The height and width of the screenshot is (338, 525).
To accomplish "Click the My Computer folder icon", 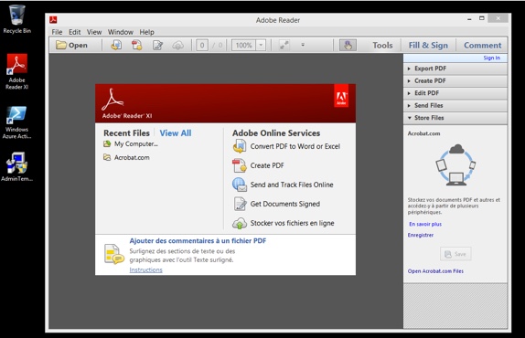I will point(107,143).
